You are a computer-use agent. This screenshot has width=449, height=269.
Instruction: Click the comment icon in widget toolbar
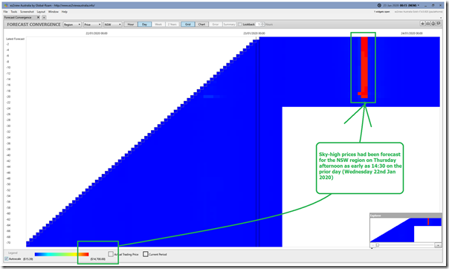[x=439, y=24]
